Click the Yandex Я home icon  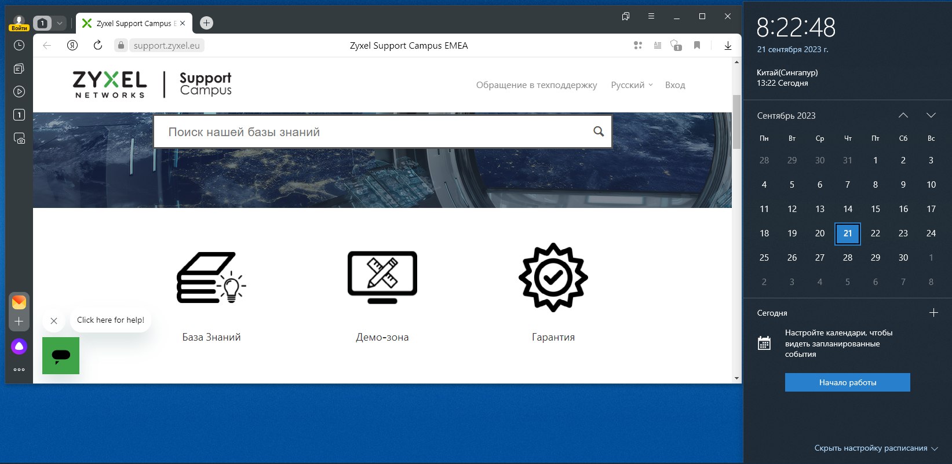pyautogui.click(x=72, y=45)
